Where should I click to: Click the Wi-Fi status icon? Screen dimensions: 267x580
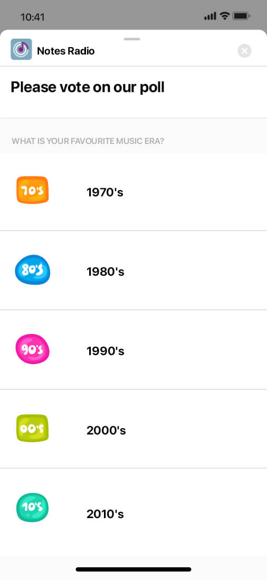click(x=224, y=16)
